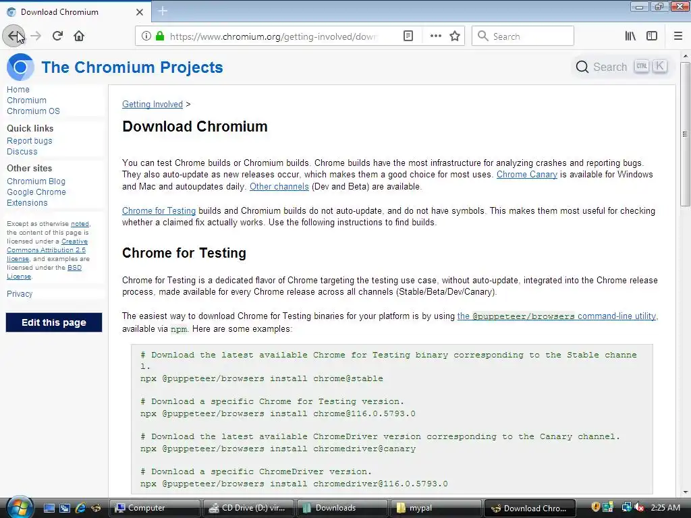Image resolution: width=691 pixels, height=518 pixels.
Task: Open the BSD License link
Action: click(x=74, y=267)
